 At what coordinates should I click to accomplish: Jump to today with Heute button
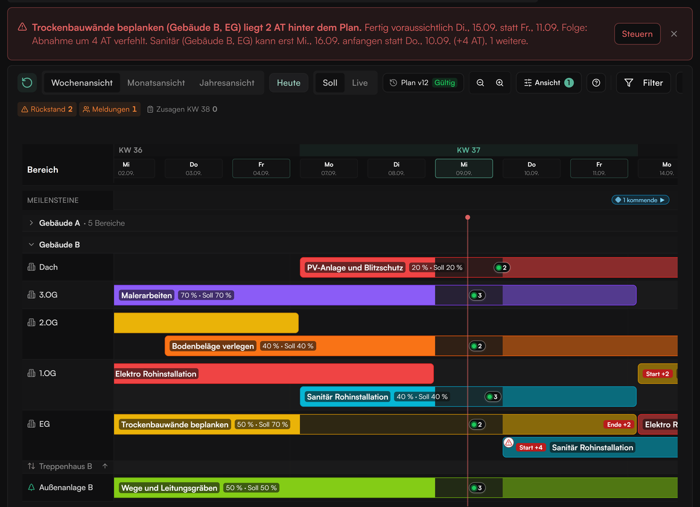coord(288,83)
